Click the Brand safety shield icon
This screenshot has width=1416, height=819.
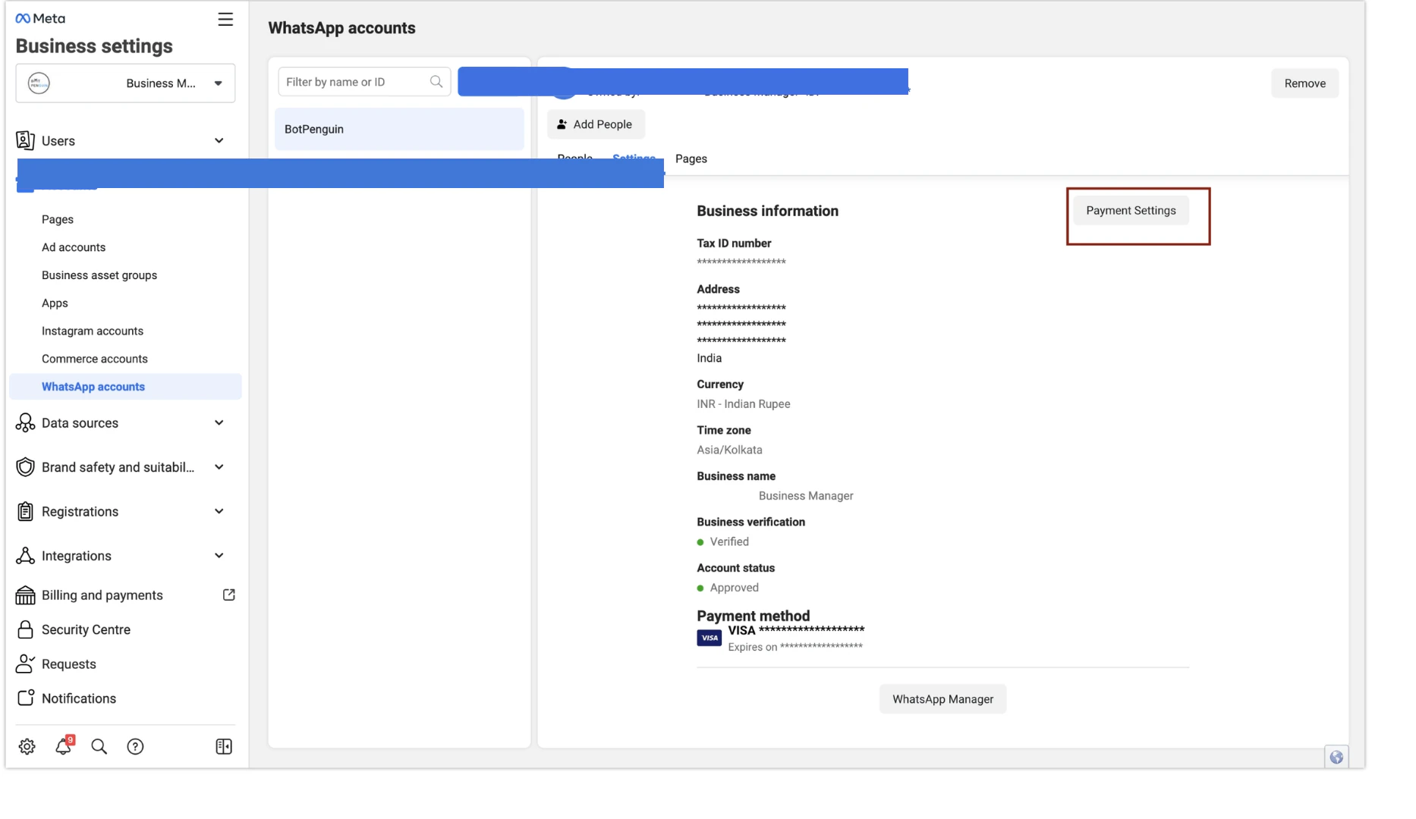(x=25, y=467)
